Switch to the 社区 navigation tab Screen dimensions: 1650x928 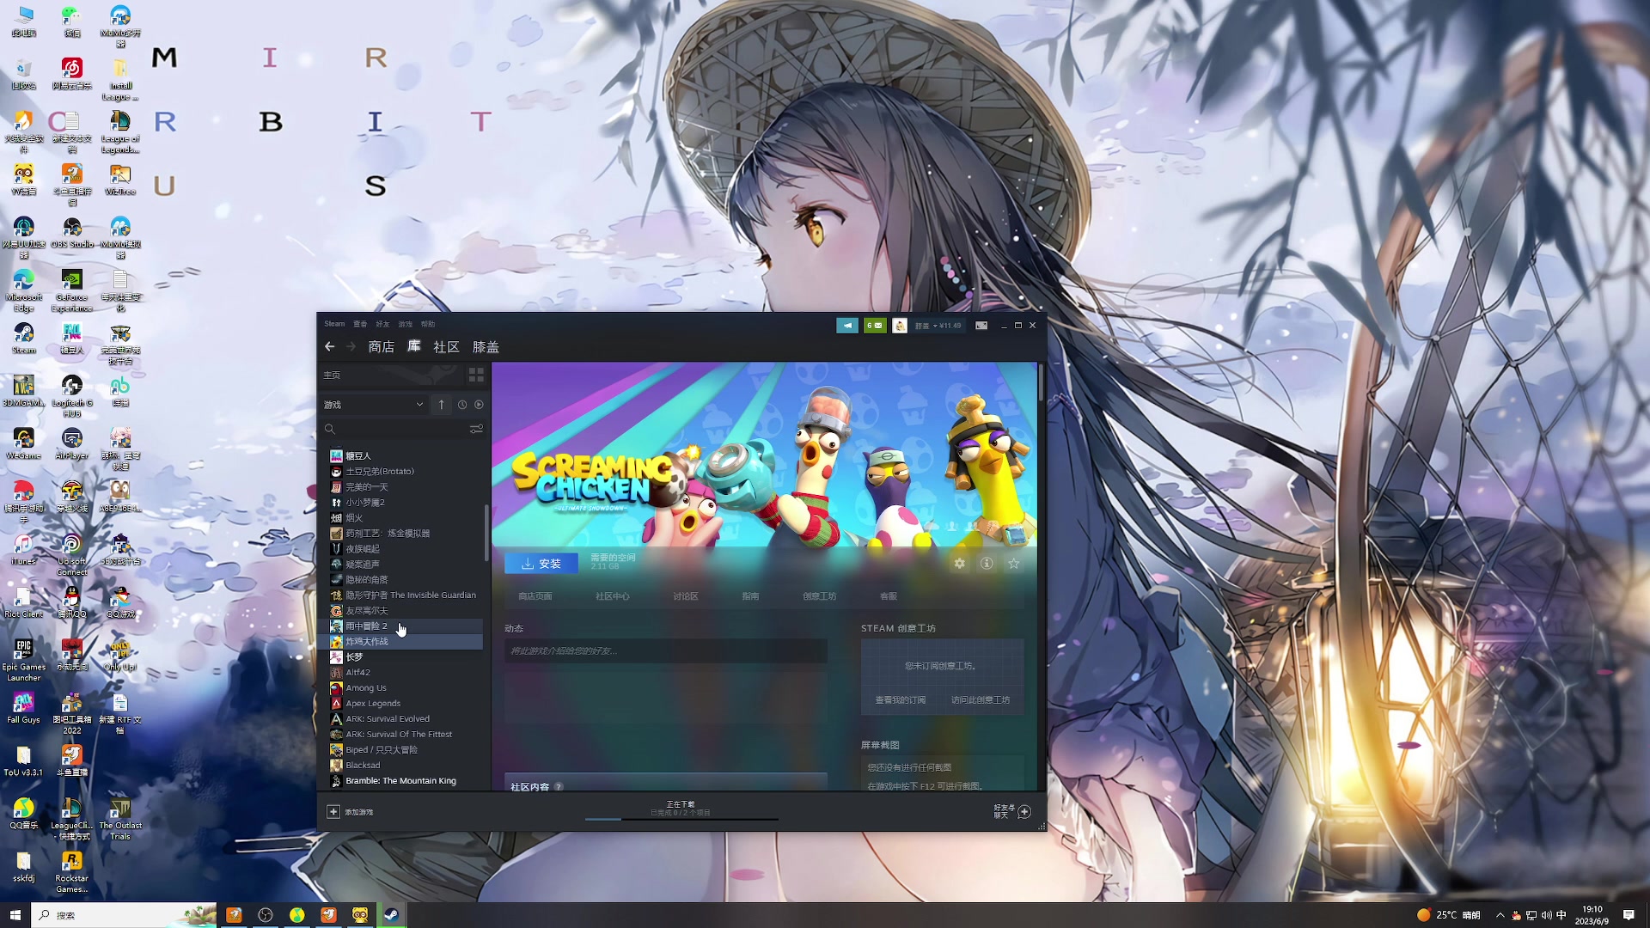tap(446, 347)
